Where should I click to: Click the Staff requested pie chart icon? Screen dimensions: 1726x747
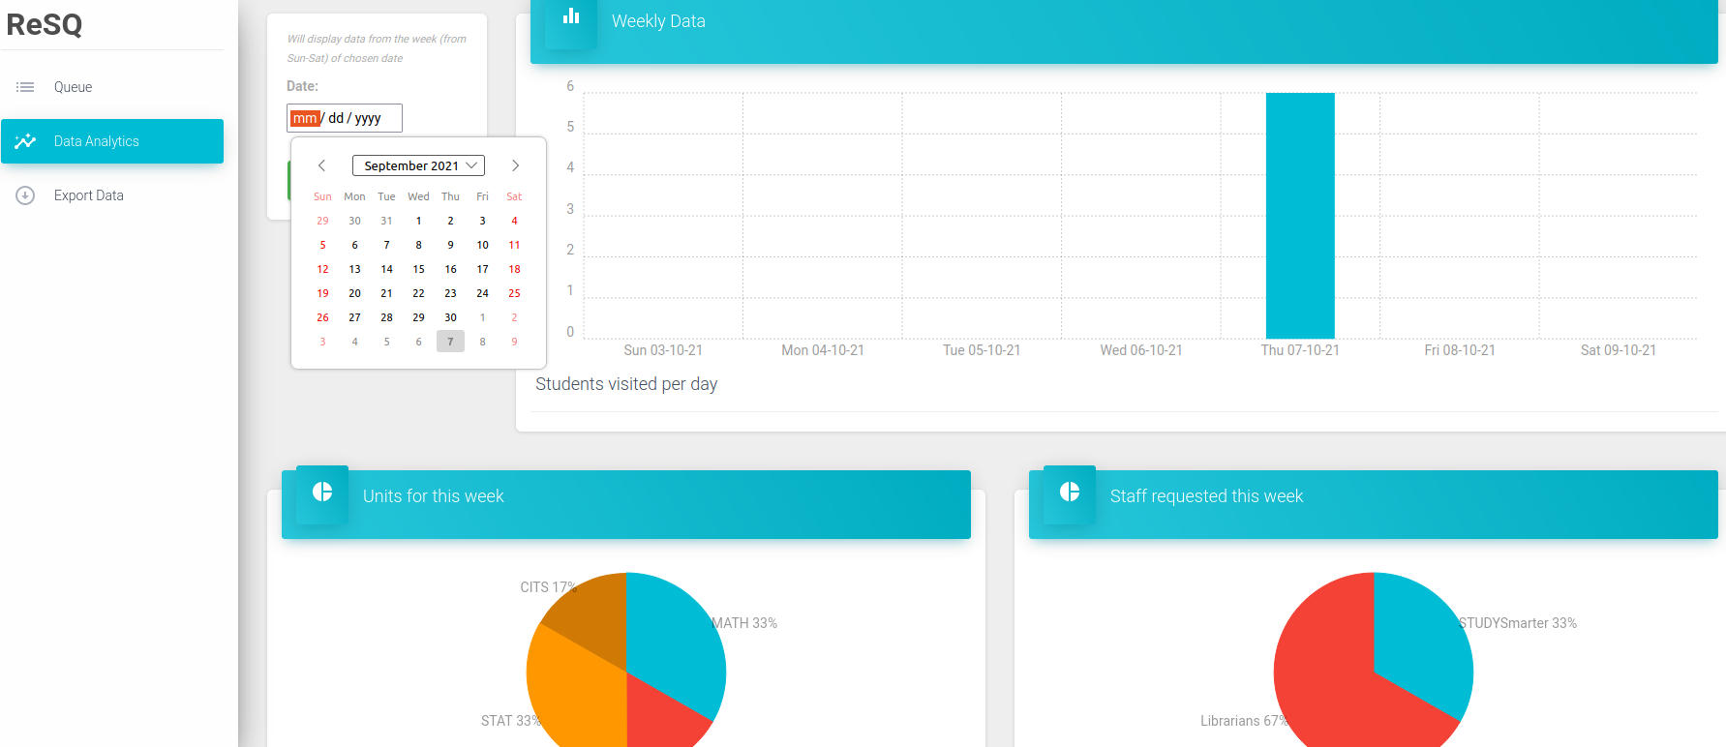point(1070,493)
